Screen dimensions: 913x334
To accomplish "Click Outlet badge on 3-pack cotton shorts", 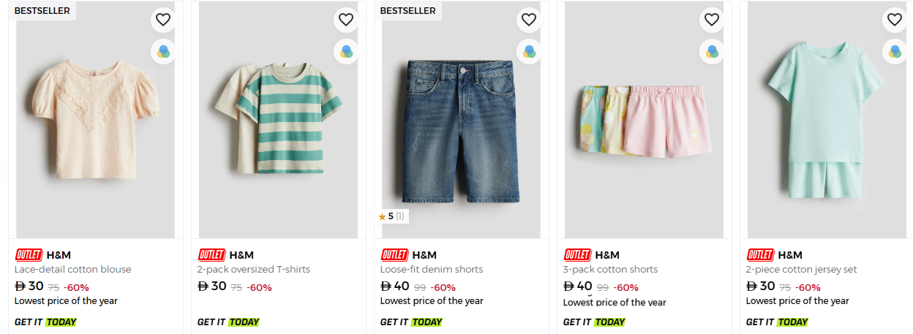I will coord(577,255).
